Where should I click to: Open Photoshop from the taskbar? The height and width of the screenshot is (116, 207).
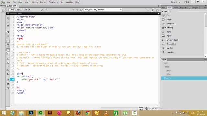tap(31, 113)
